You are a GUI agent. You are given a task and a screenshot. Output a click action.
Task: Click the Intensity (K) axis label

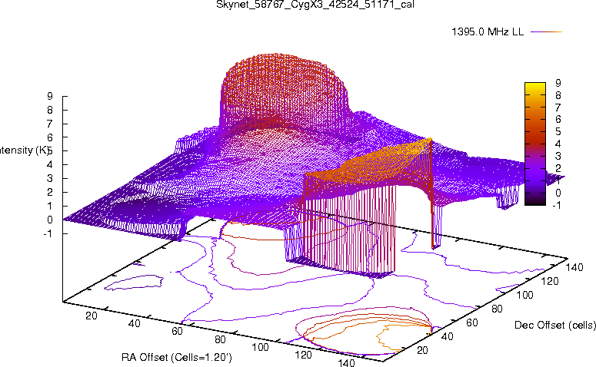[x=24, y=150]
